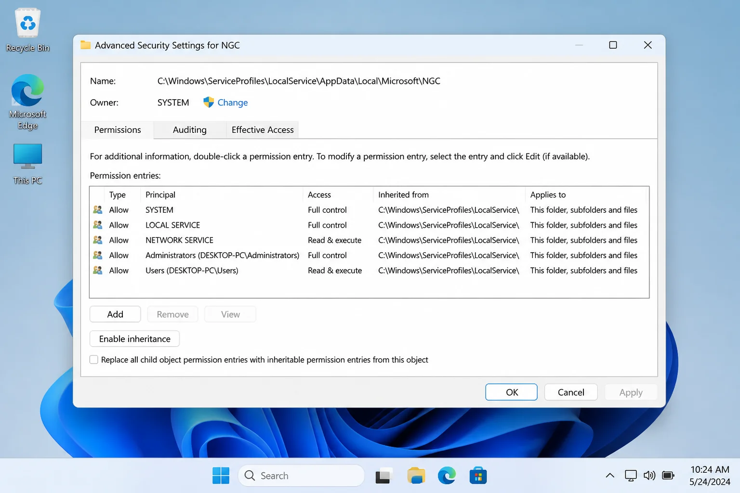Click the Apply button
740x493 pixels.
click(x=631, y=392)
